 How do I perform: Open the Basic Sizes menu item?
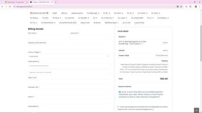[85, 23]
